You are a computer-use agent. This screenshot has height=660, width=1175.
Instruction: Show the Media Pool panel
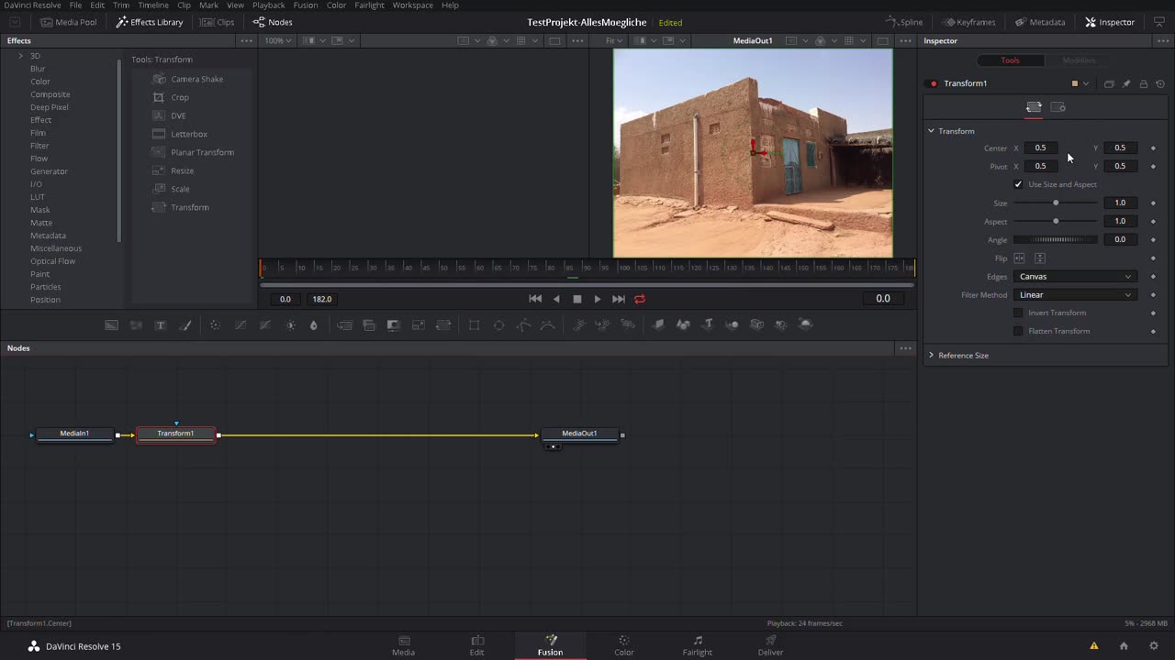coord(69,22)
